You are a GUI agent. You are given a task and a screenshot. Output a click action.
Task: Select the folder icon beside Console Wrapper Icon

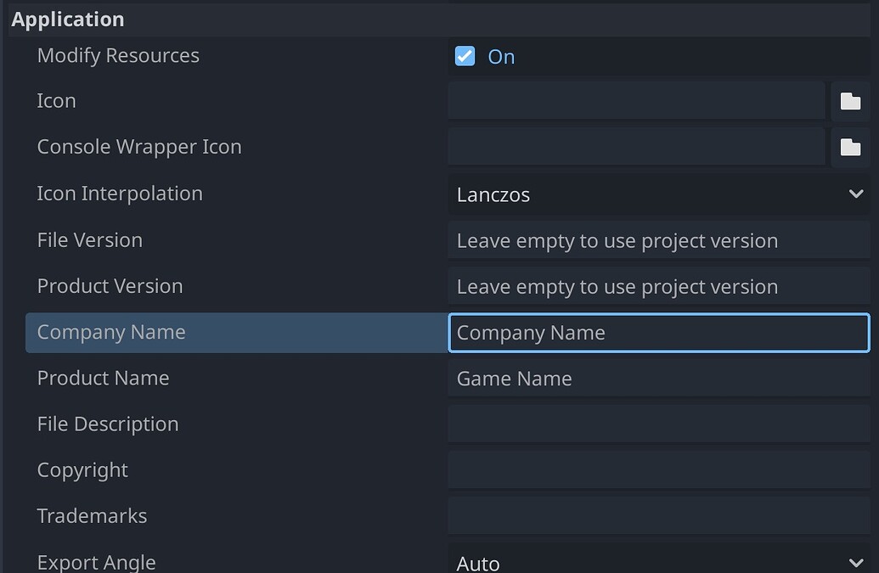tap(851, 146)
